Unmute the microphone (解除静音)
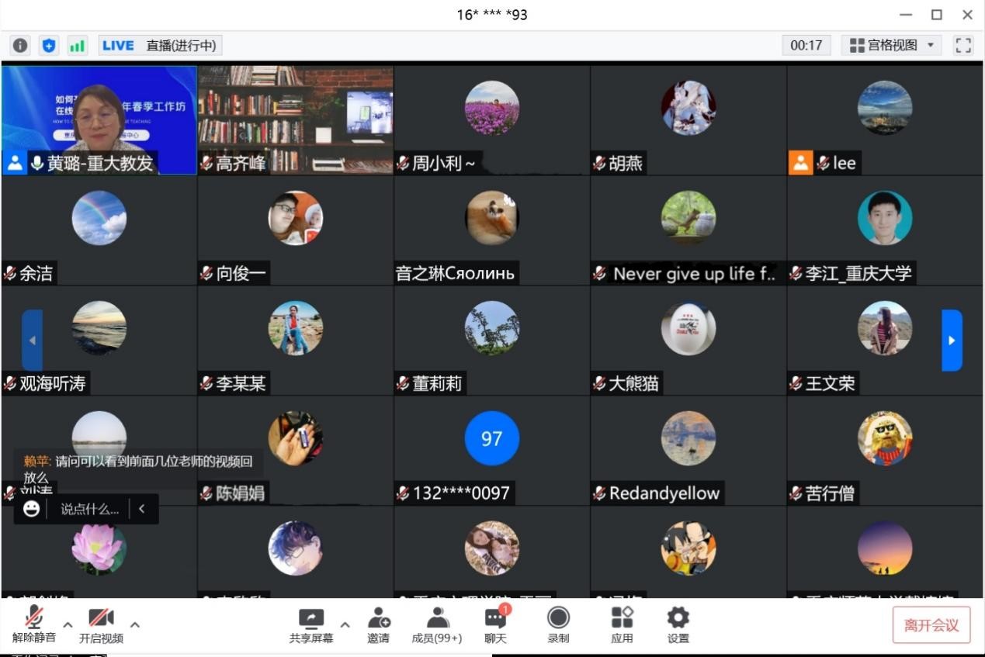 coord(34,624)
